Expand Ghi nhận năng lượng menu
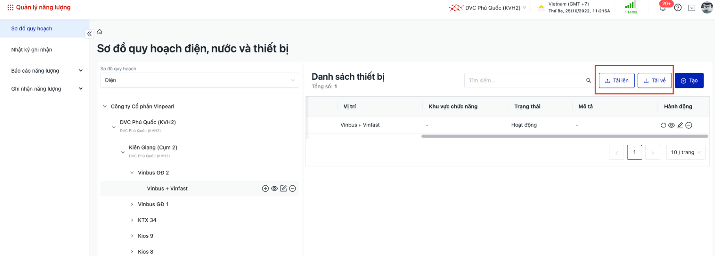715x256 pixels. click(x=47, y=89)
